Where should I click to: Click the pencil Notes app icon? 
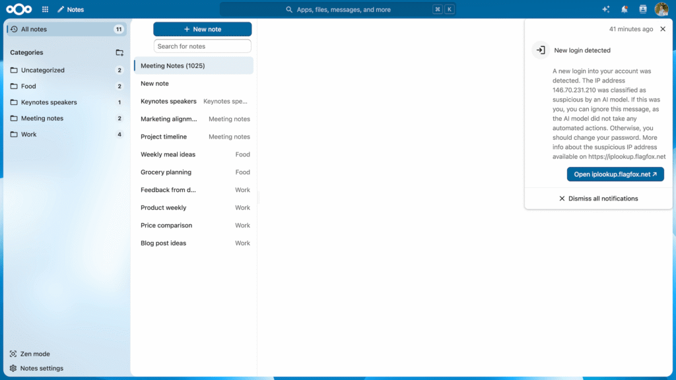click(x=61, y=9)
